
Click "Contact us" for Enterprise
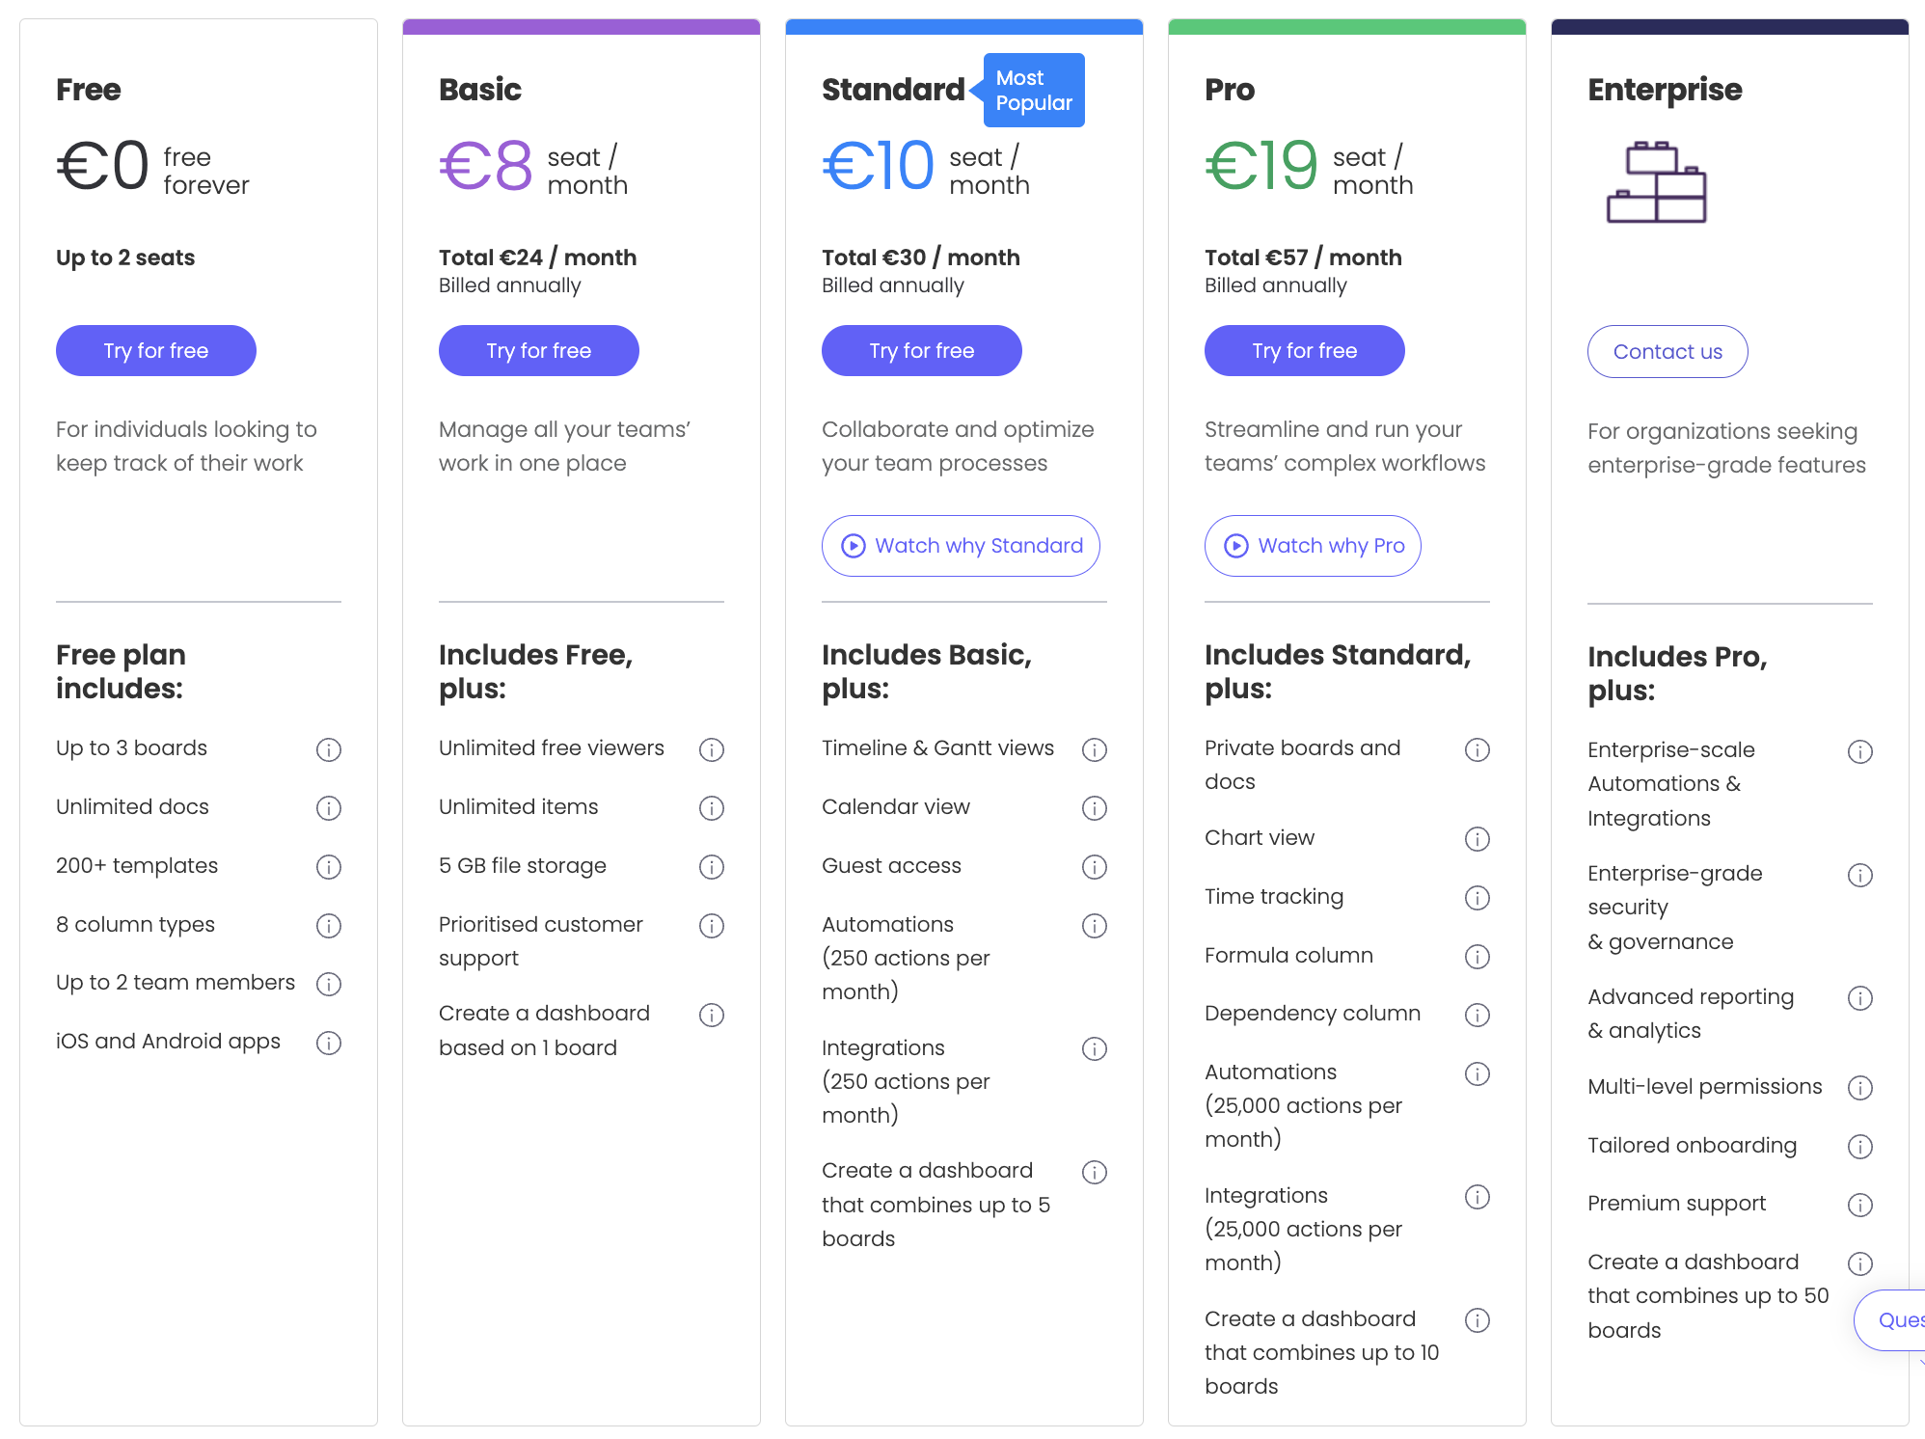1667,351
